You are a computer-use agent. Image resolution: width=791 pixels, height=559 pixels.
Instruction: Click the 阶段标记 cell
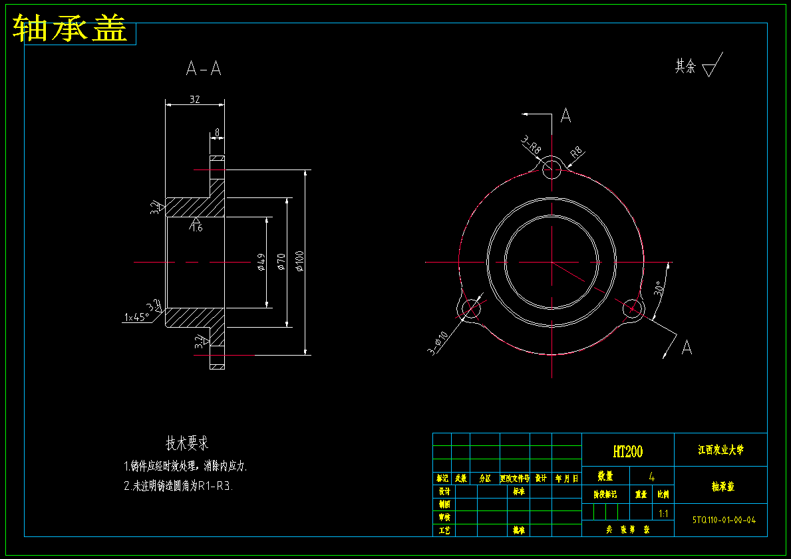coord(605,495)
